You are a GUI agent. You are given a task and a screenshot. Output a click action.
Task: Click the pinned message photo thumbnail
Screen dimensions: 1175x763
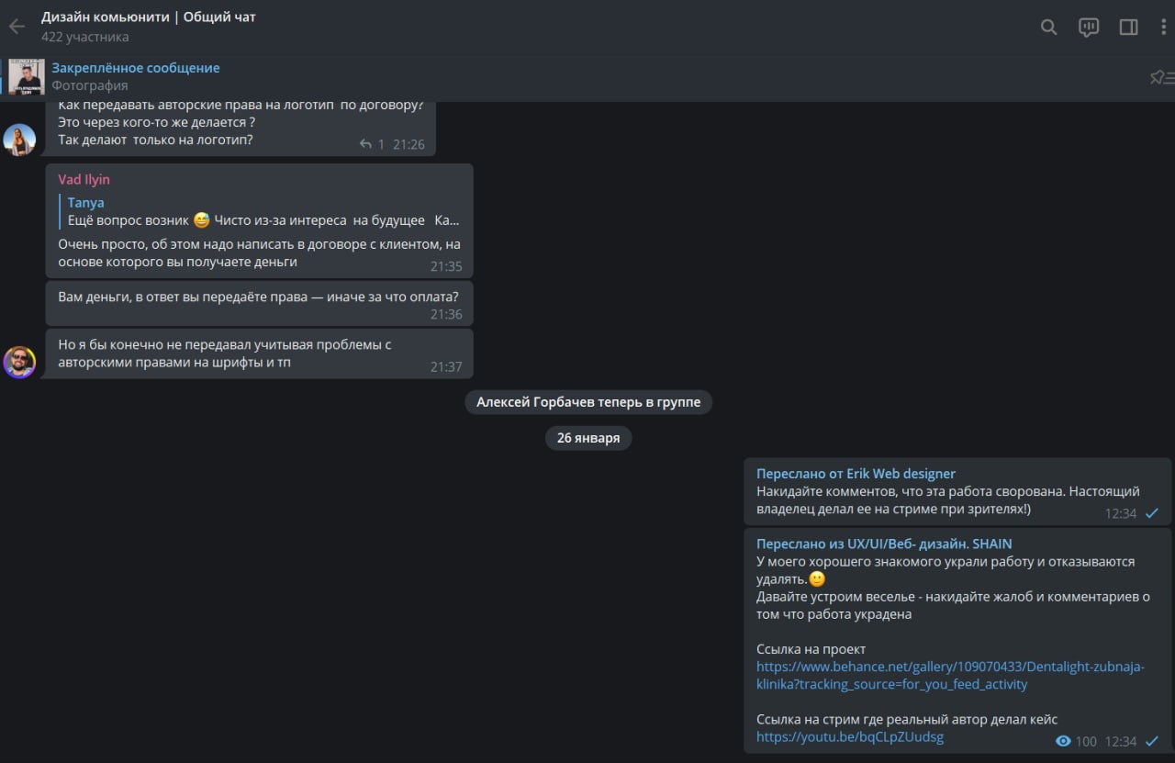pyautogui.click(x=27, y=77)
